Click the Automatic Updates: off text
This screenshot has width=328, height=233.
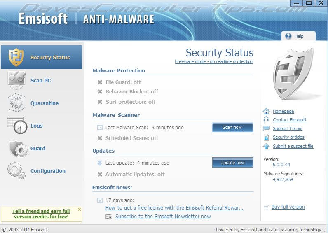(135, 174)
